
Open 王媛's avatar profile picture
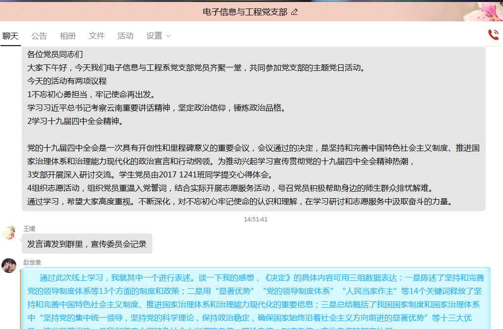click(9, 232)
